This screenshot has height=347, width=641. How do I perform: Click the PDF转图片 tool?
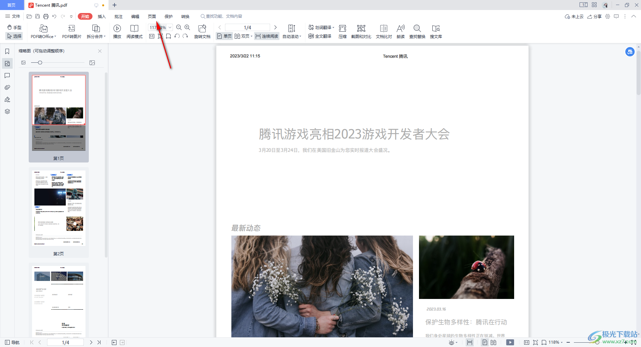click(71, 32)
